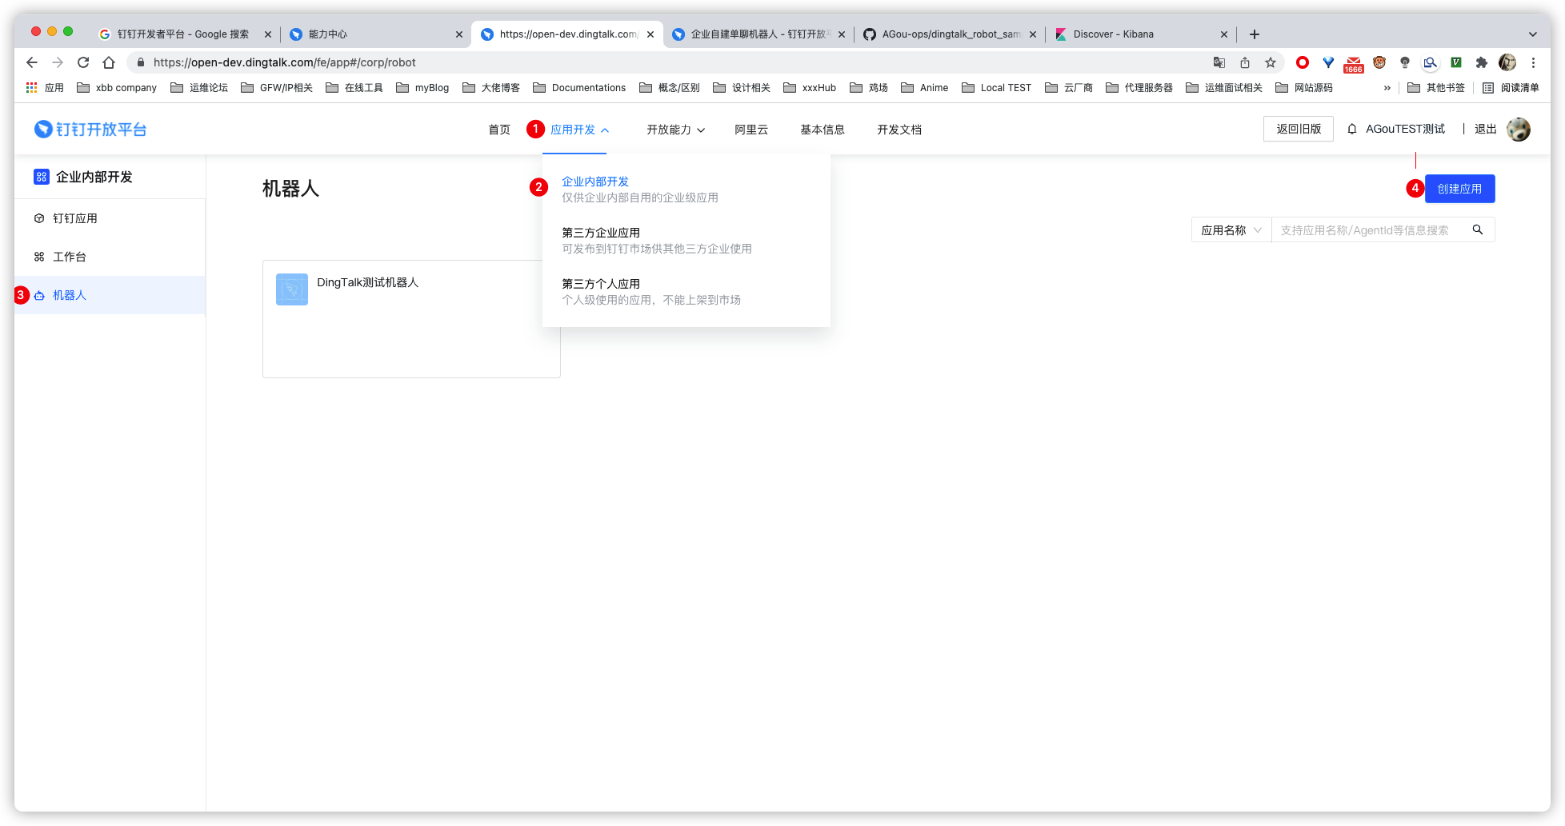Click the browser back arrow
This screenshot has width=1565, height=826.
(x=32, y=62)
